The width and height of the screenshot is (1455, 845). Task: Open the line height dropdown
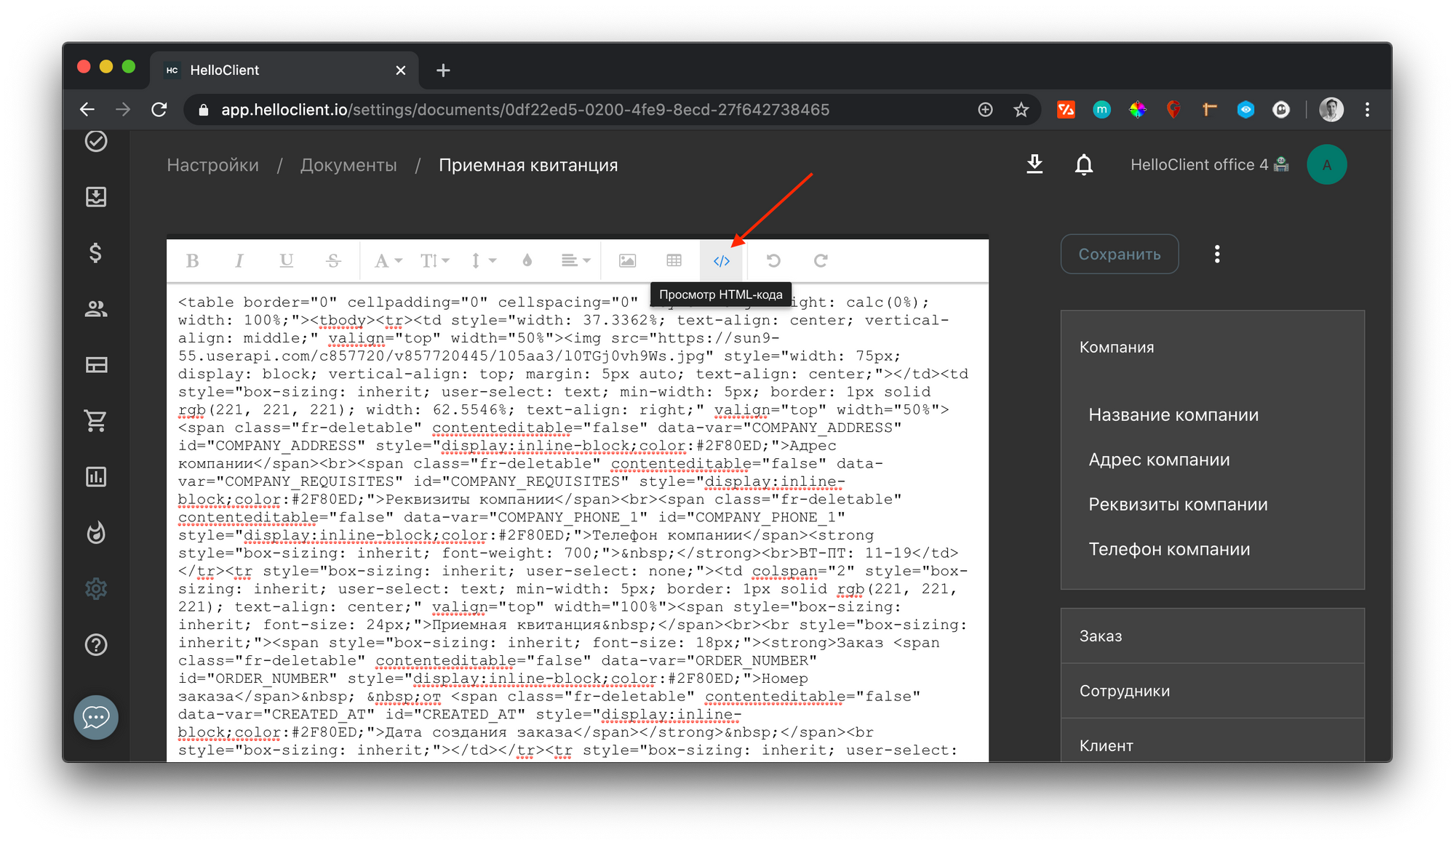(483, 260)
